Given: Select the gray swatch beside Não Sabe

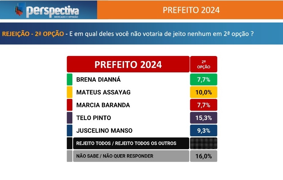Looking at the screenshot, I should (69, 156).
